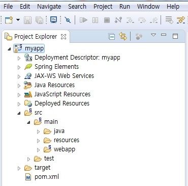This screenshot has width=188, height=186.
Task: Select Spring Elements item
Action: [56, 67]
